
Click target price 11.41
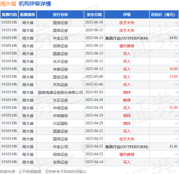click(173, 146)
